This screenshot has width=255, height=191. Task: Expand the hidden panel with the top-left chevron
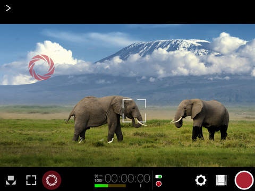click(8, 8)
